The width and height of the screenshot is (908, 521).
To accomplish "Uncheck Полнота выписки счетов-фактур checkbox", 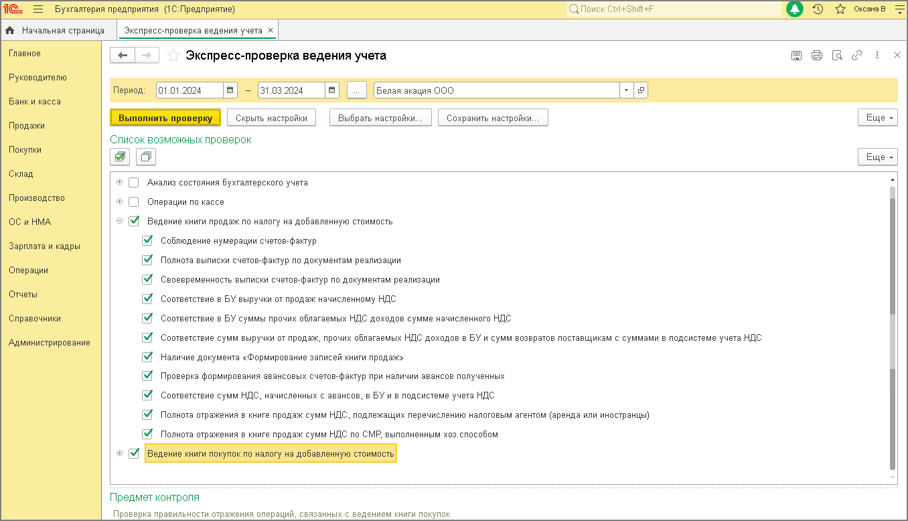I will click(x=147, y=260).
